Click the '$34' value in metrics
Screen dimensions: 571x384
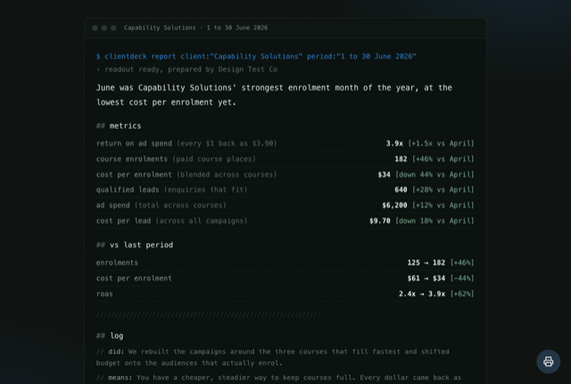coord(385,174)
